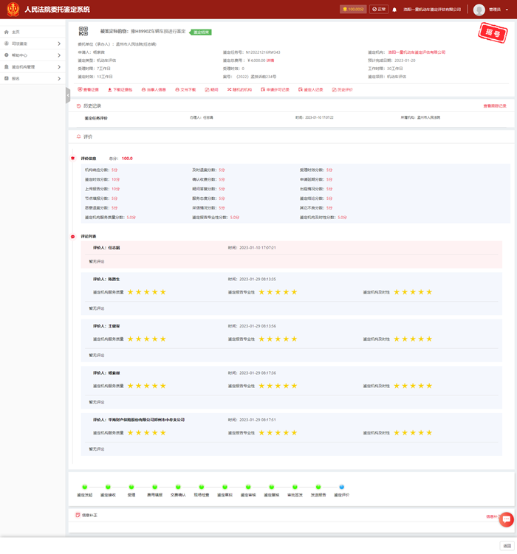
Task: Open 当事人信息 from the toolbar
Action: pos(154,90)
